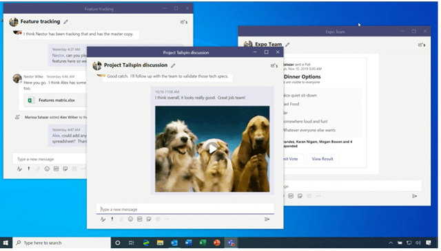Click Alex mention in Feature tracking message
This screenshot has width=441, height=251.
[x=56, y=135]
